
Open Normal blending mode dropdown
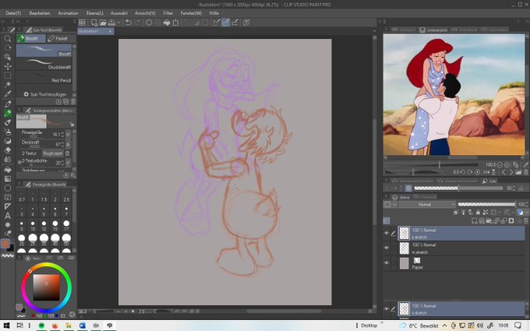tap(427, 204)
